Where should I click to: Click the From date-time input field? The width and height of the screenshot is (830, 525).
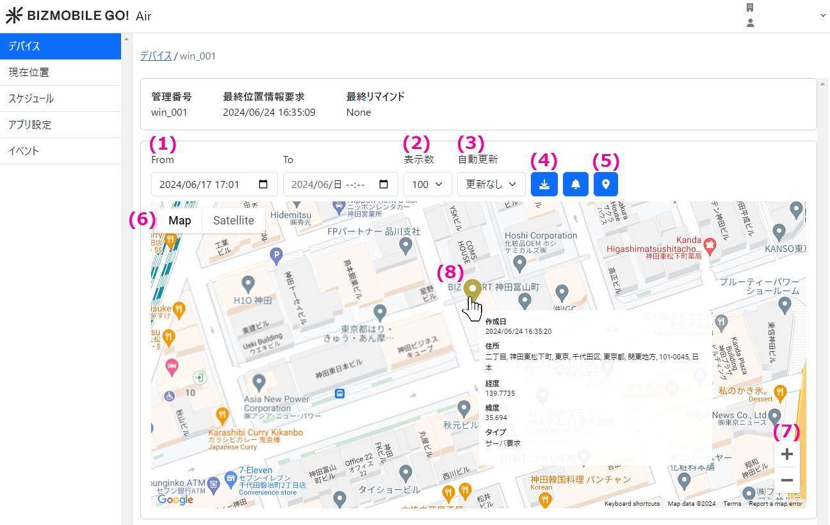[202, 184]
